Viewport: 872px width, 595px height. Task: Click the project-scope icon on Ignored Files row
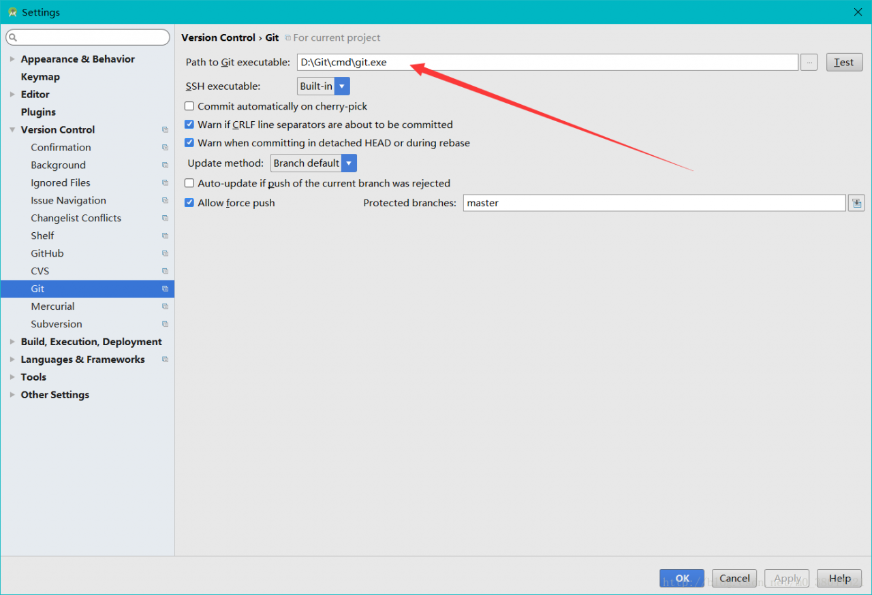click(x=165, y=182)
